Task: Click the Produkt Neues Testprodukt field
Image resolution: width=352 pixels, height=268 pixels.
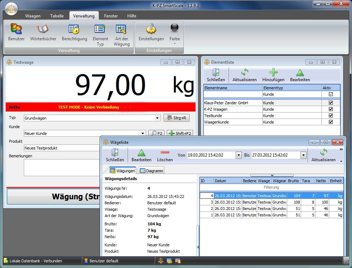Action: (x=62, y=148)
